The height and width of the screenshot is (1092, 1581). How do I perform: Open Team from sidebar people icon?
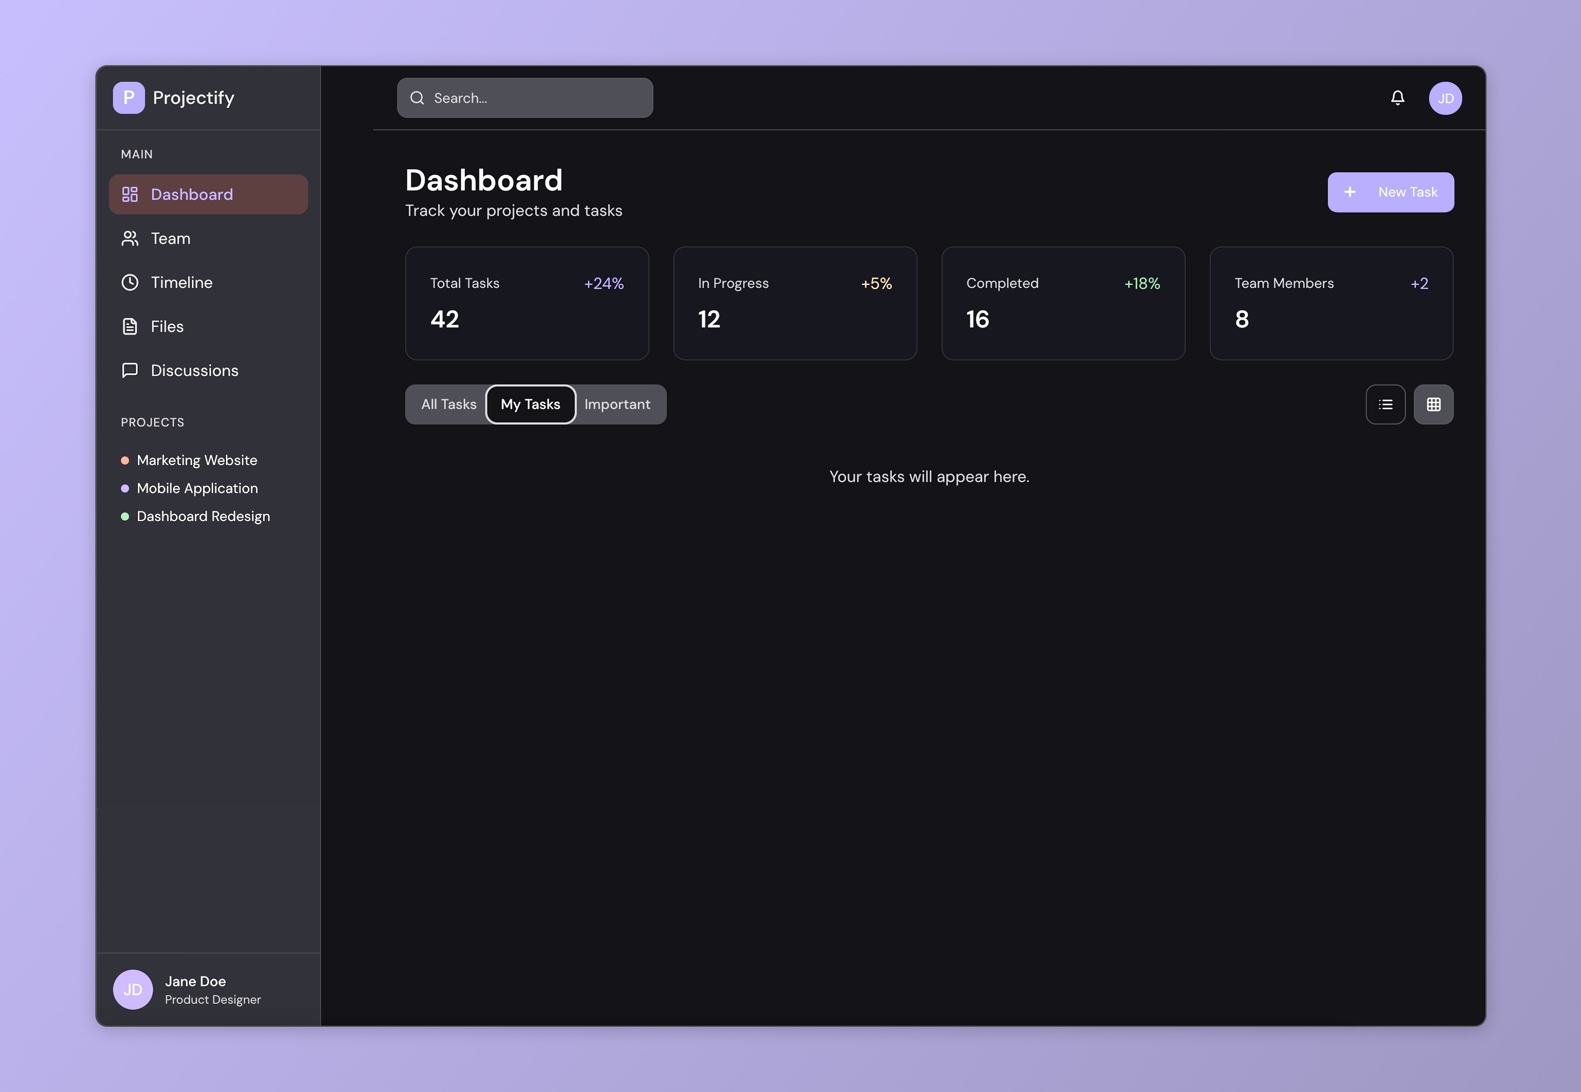[130, 238]
